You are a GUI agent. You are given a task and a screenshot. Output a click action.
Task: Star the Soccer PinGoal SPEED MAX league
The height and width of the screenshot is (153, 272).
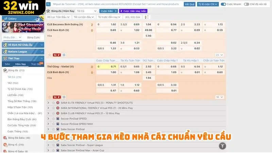click(53, 124)
